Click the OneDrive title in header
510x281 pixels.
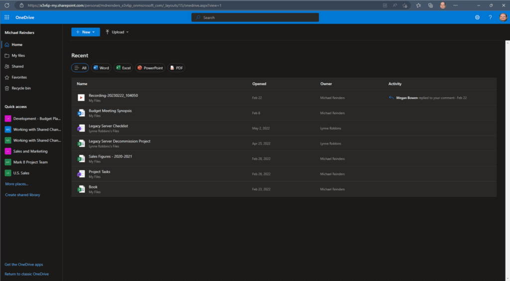25,17
